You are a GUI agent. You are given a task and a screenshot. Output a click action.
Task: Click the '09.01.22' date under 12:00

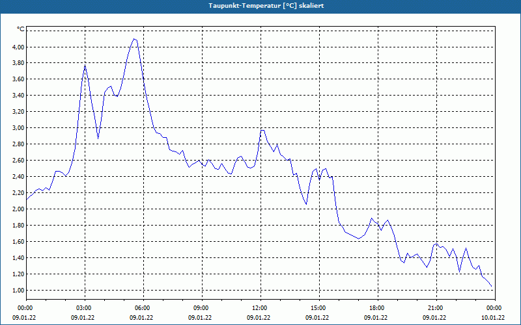click(x=259, y=317)
